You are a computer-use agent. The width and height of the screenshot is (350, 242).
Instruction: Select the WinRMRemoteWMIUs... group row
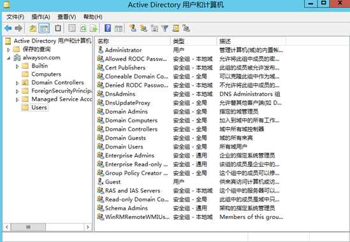[190, 217]
